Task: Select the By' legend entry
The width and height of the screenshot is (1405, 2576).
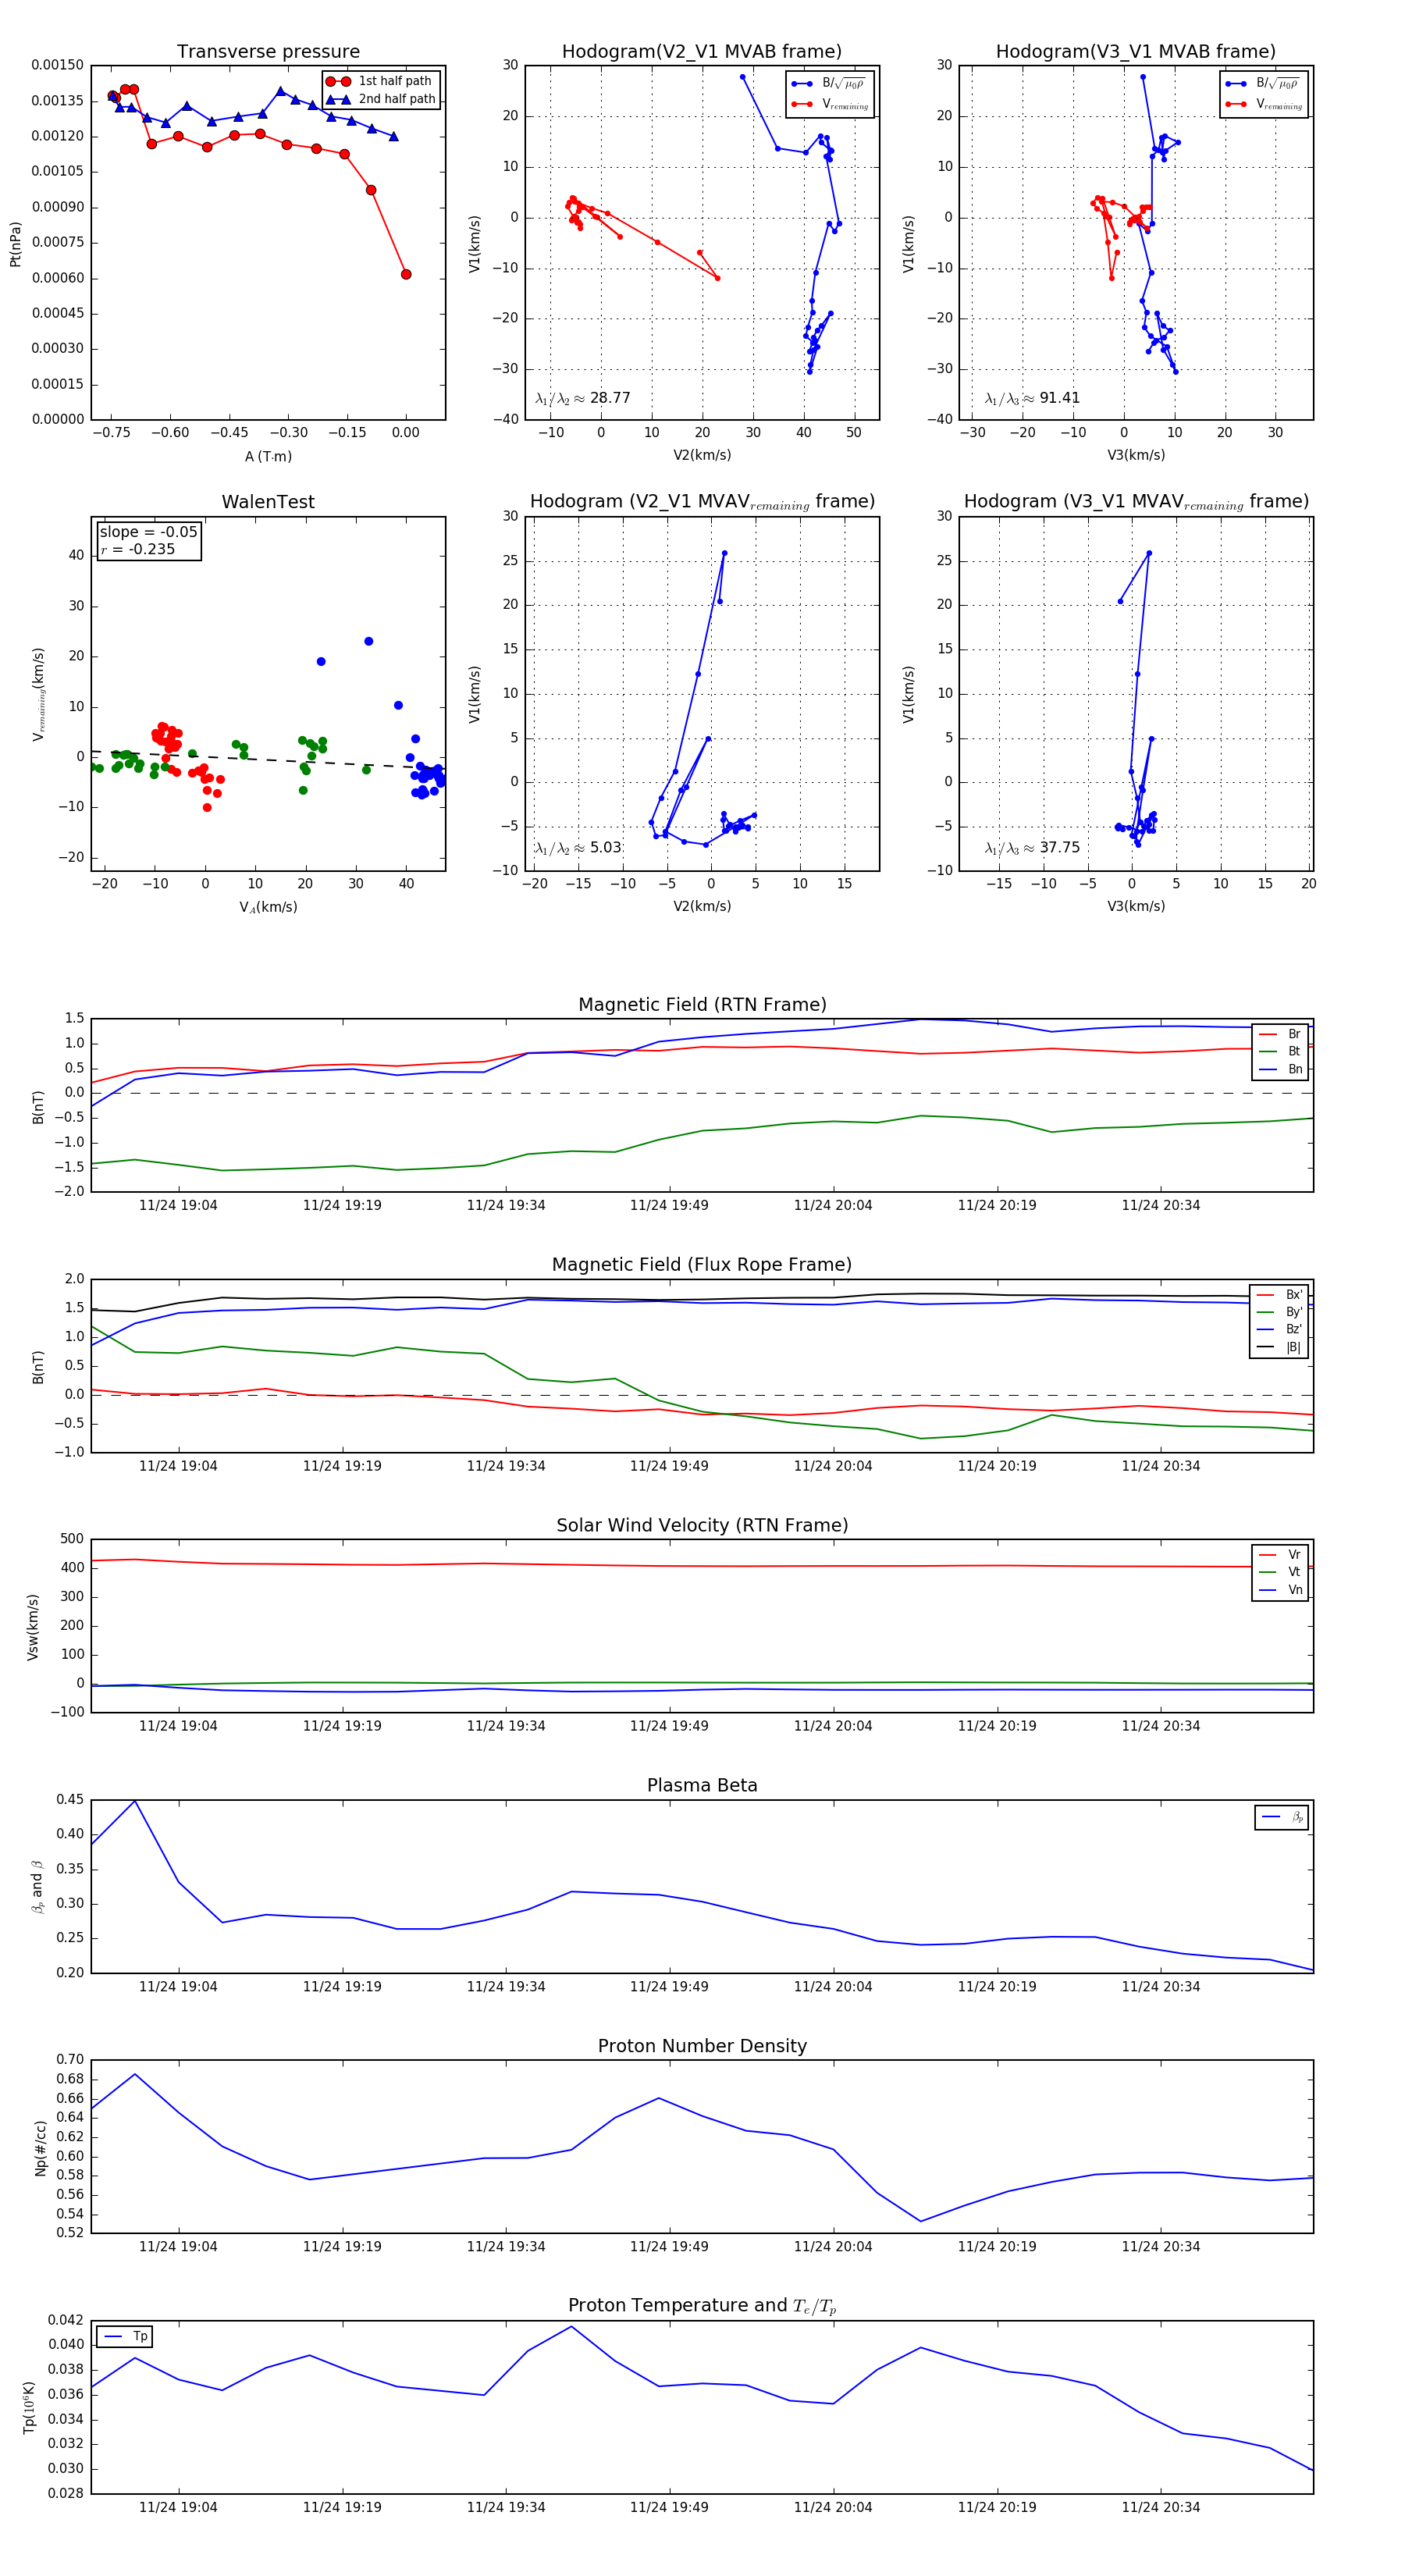Action: click(1280, 1312)
